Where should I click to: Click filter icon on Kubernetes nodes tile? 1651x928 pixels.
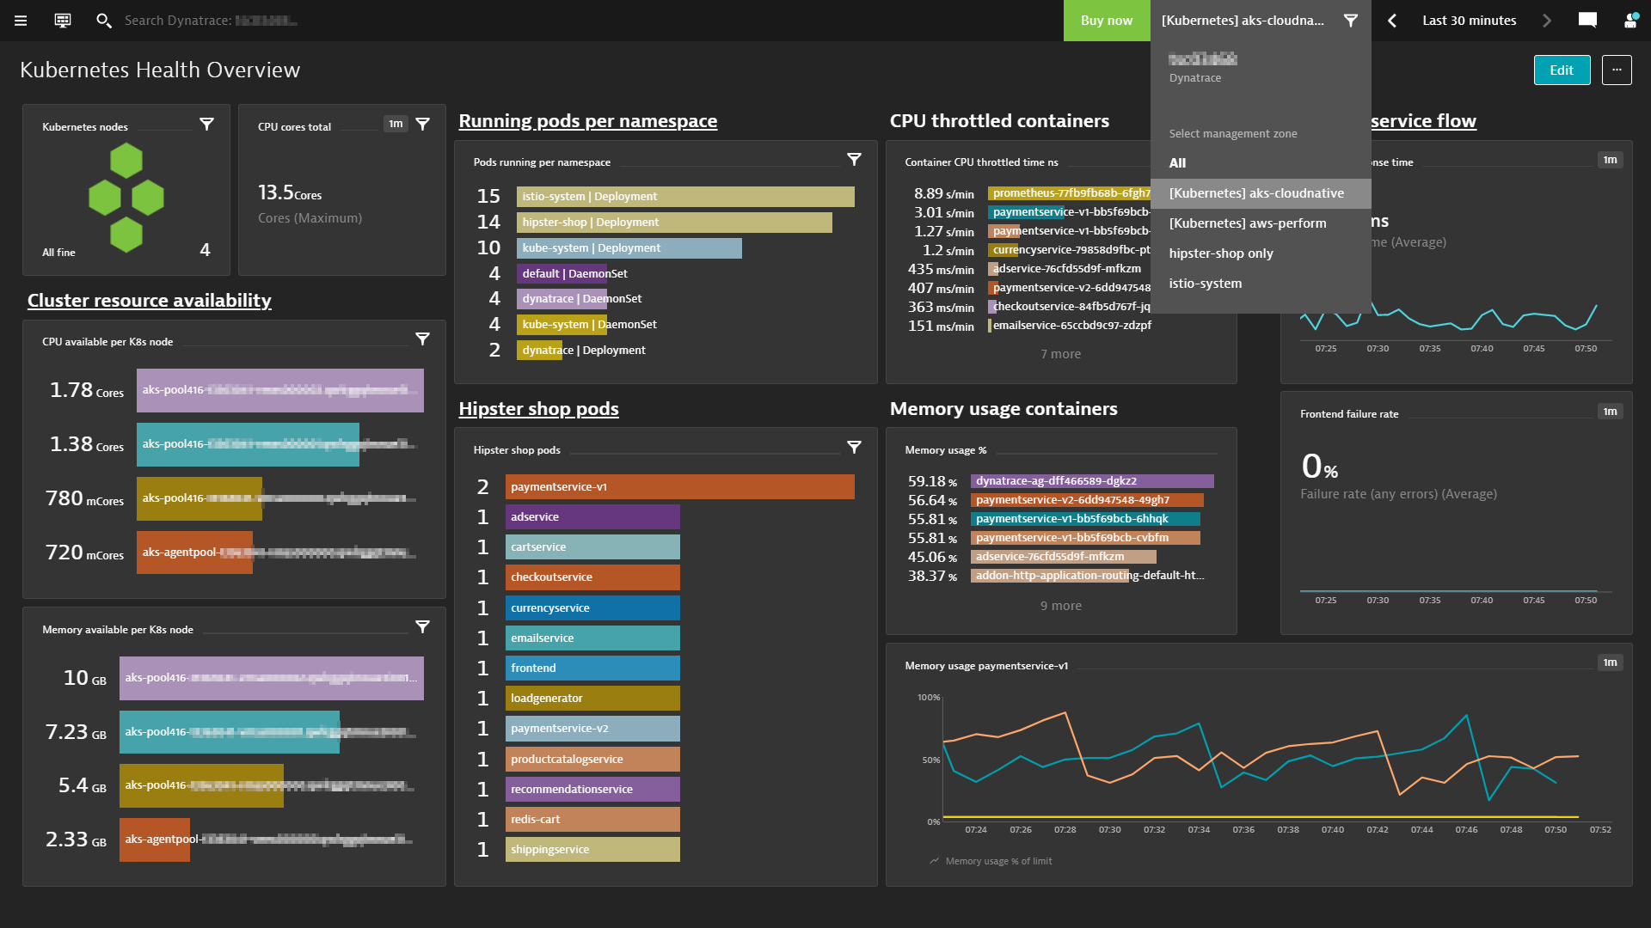coord(206,125)
